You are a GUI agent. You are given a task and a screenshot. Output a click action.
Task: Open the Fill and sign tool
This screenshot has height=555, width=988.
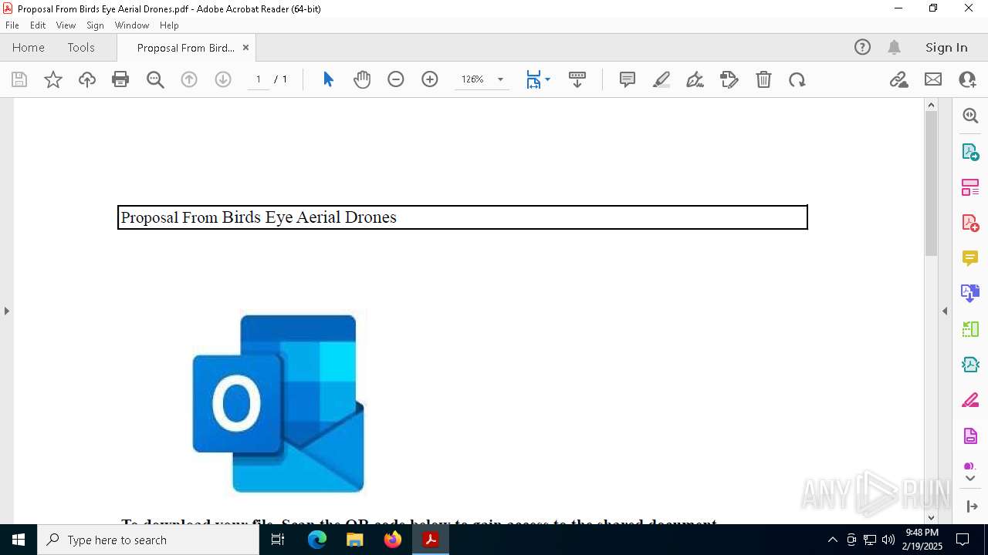[x=729, y=79]
